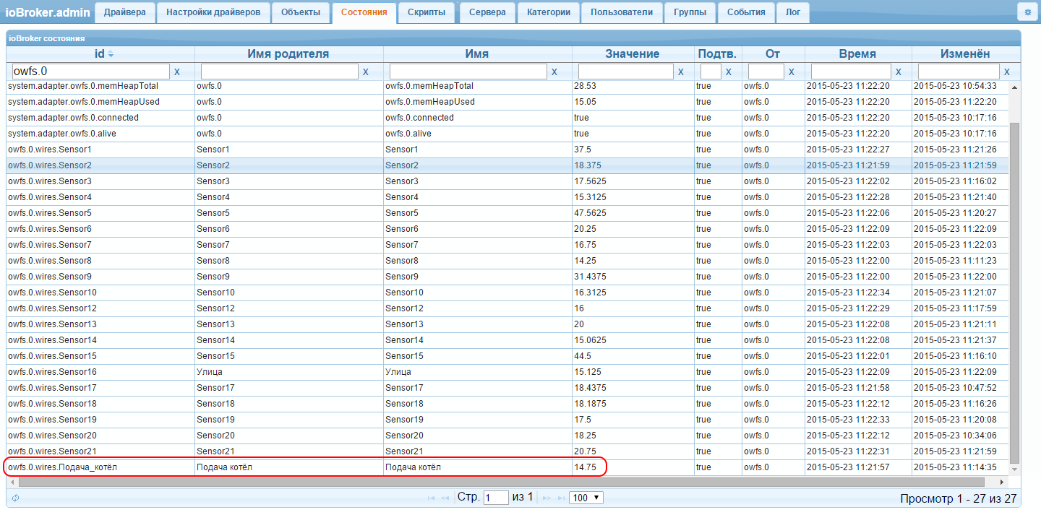Reload the states grid via refresh icon
Screen dimensions: 1041x528
coord(15,498)
